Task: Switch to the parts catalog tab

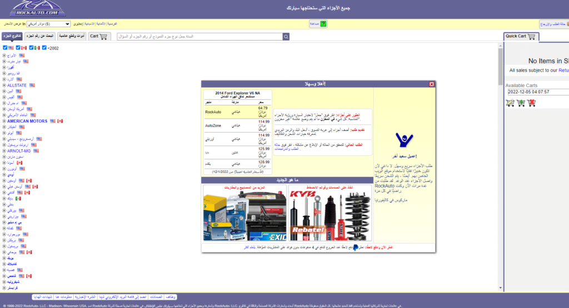Action: pyautogui.click(x=12, y=36)
